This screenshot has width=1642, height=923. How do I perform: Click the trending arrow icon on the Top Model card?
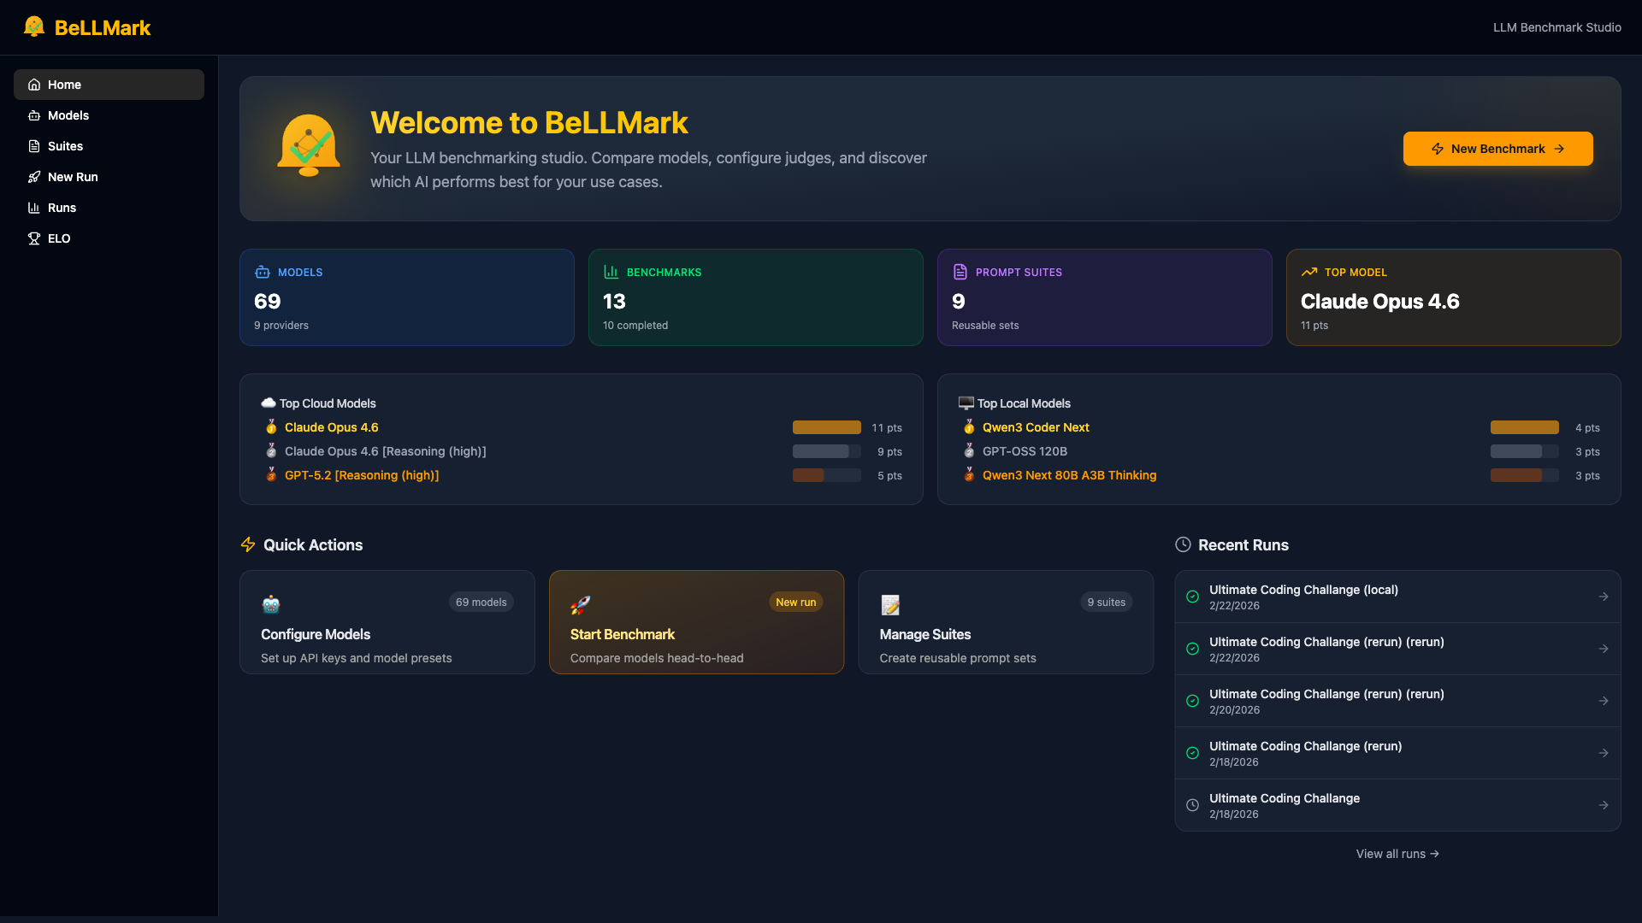pos(1310,272)
